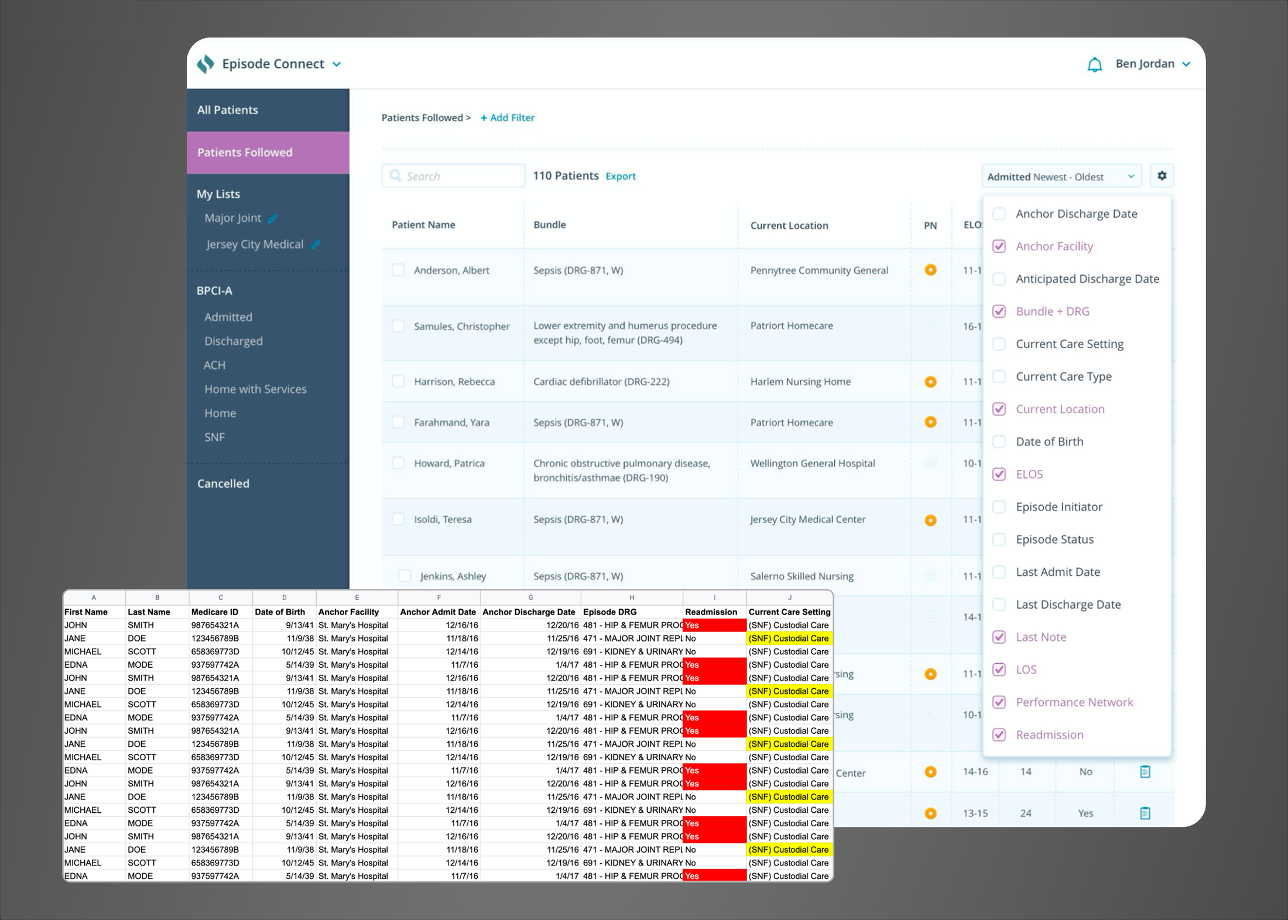This screenshot has width=1288, height=920.
Task: Check Current Care Setting option
Action: (x=999, y=344)
